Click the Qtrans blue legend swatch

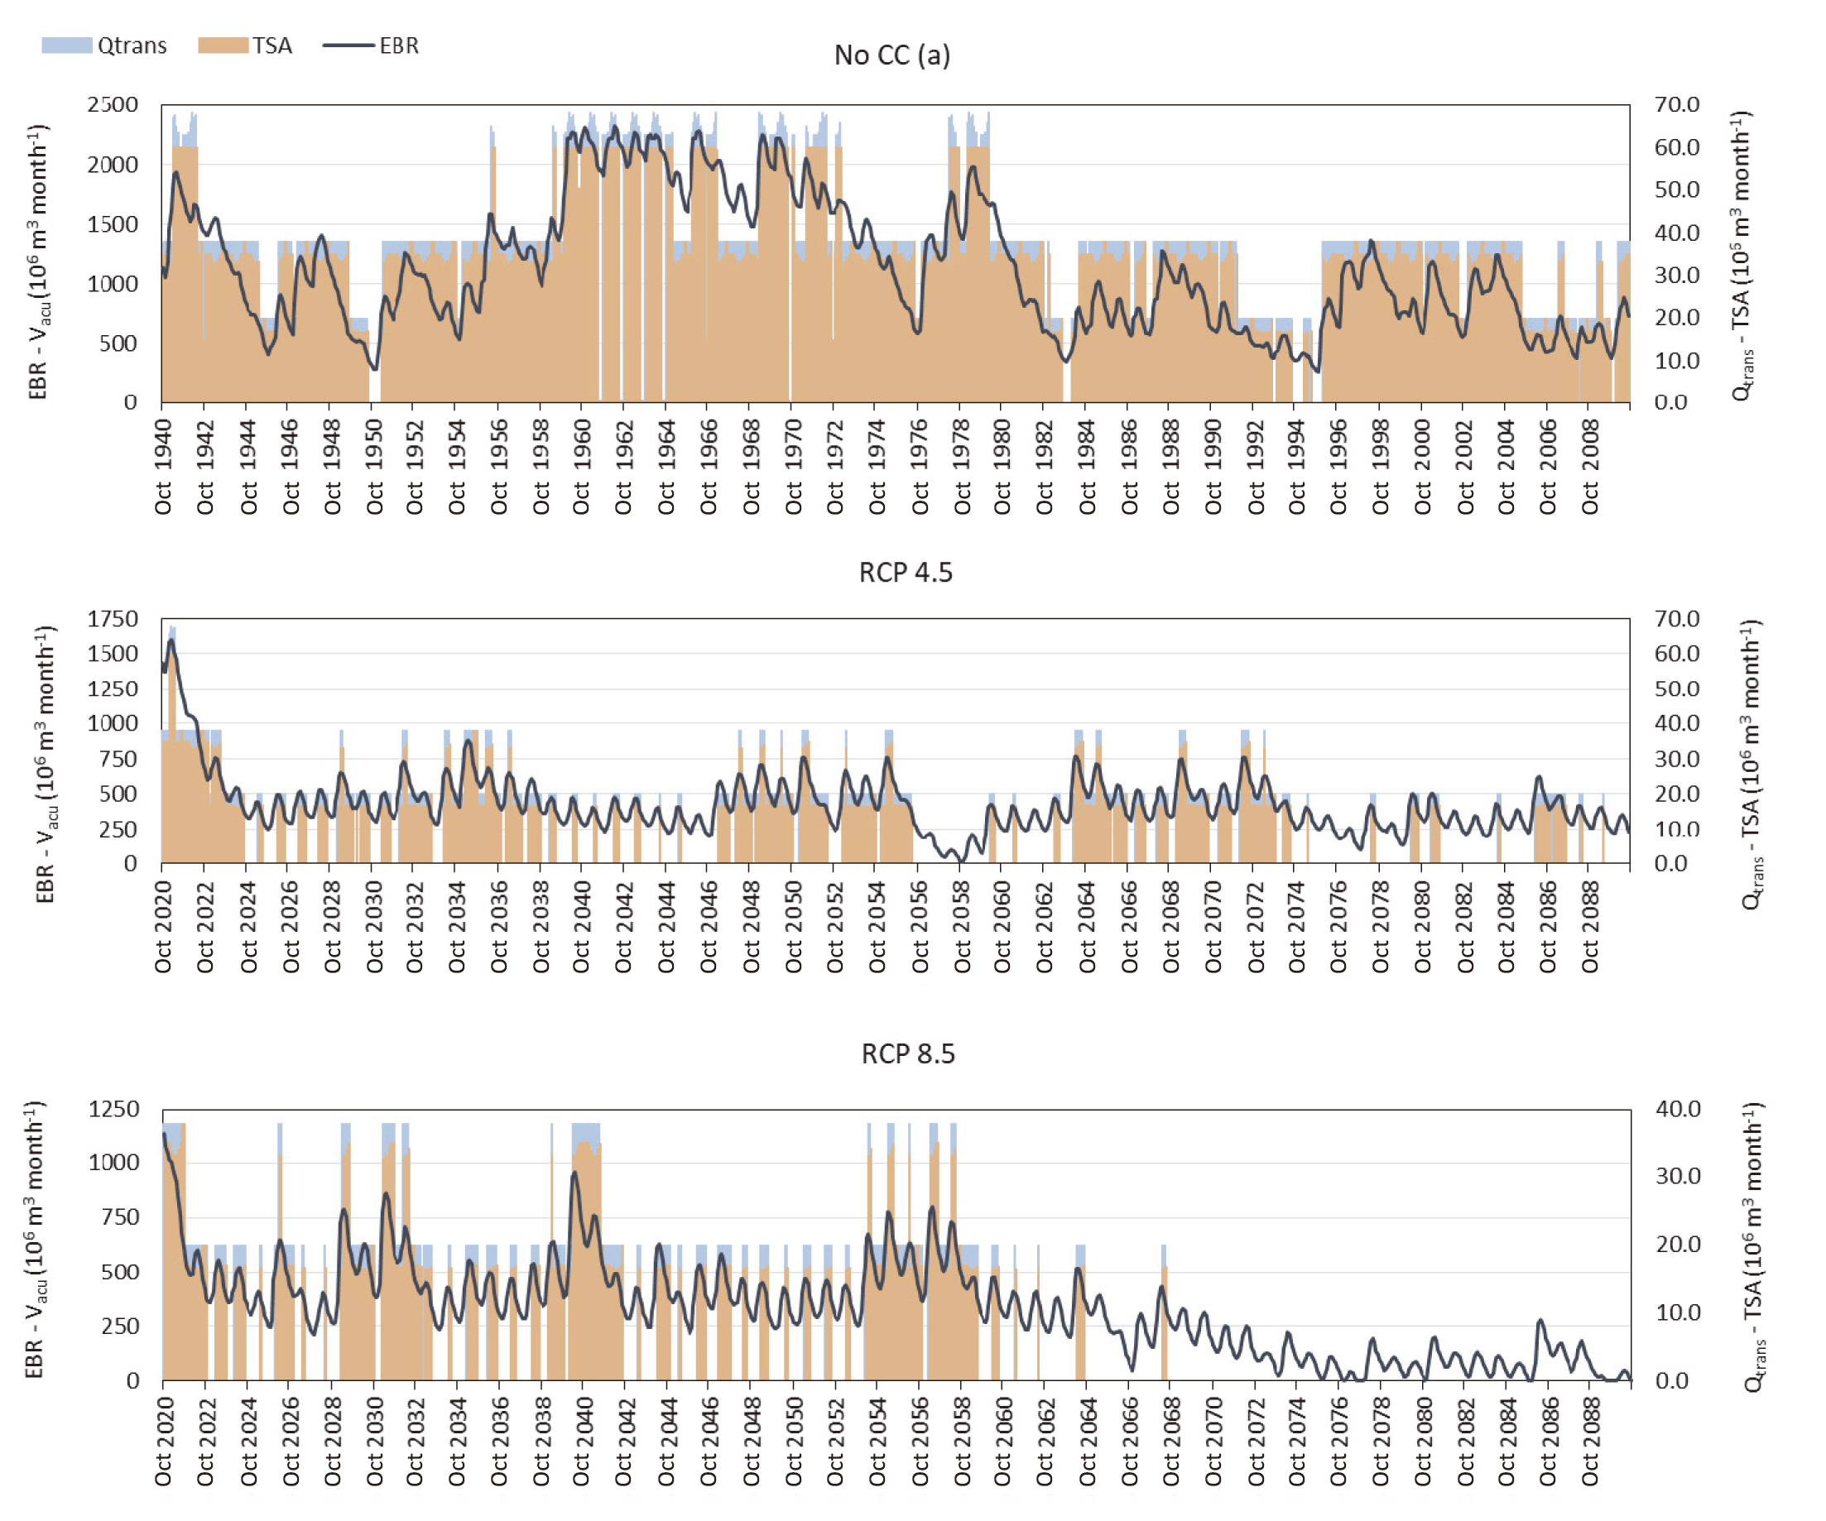[x=66, y=46]
